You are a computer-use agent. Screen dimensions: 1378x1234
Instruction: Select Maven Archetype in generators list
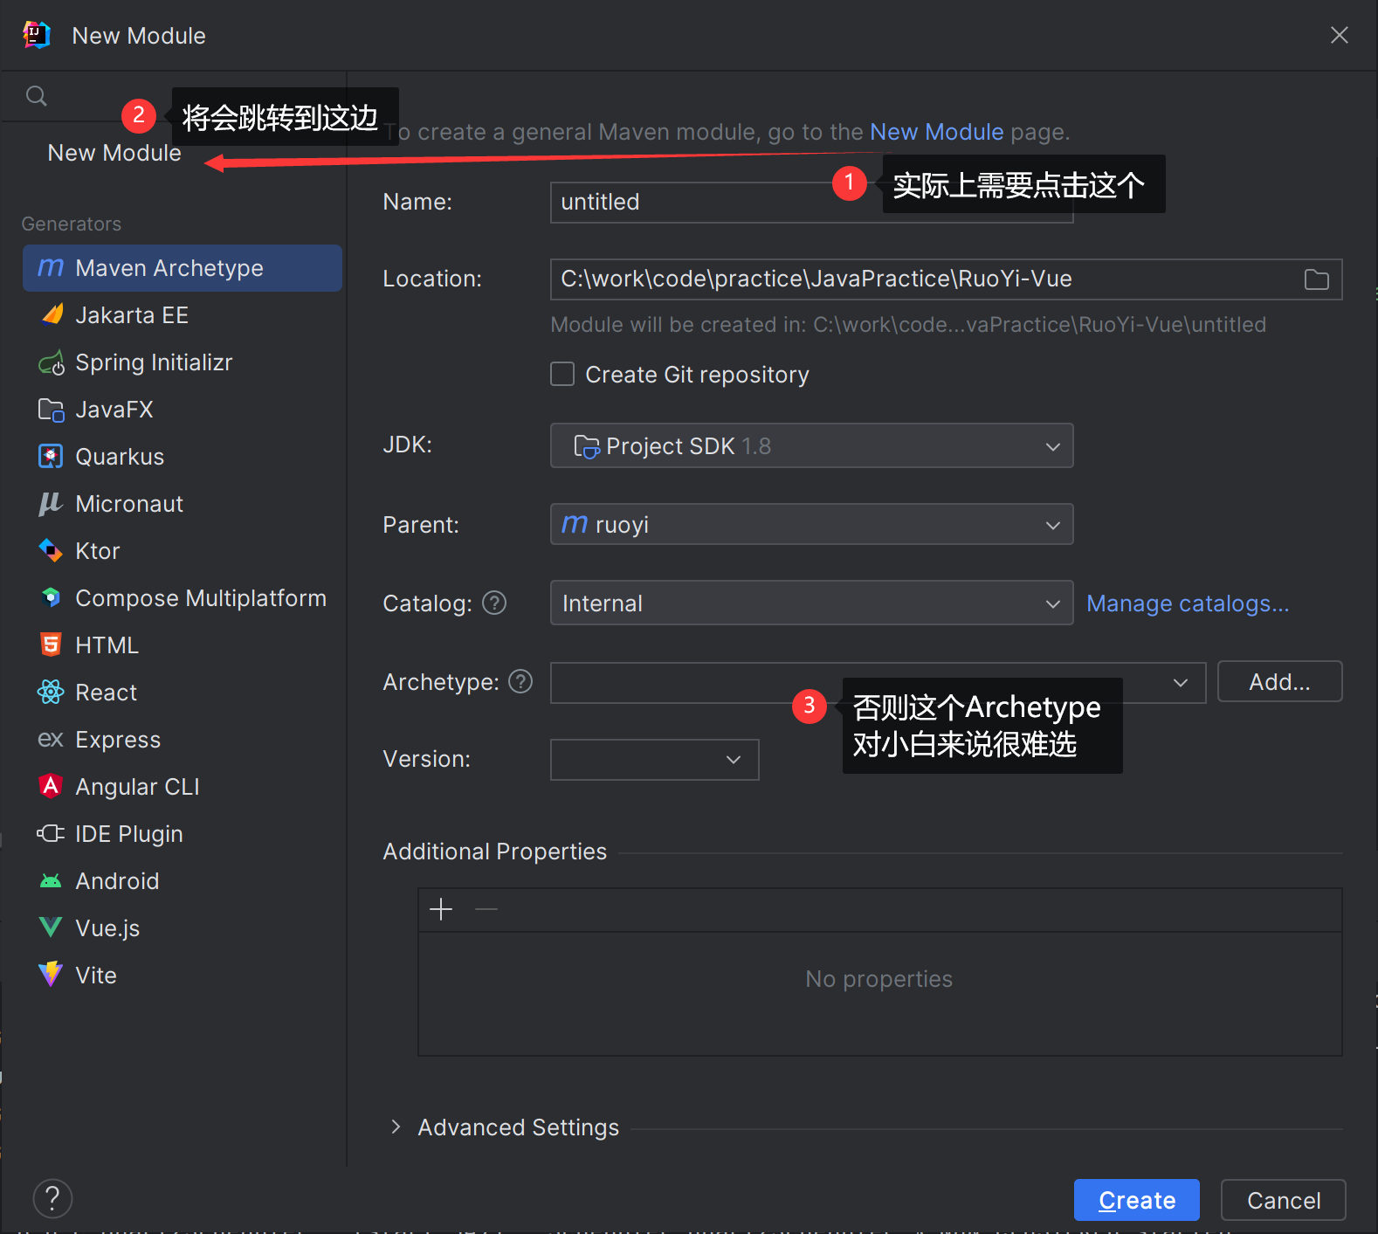[169, 268]
